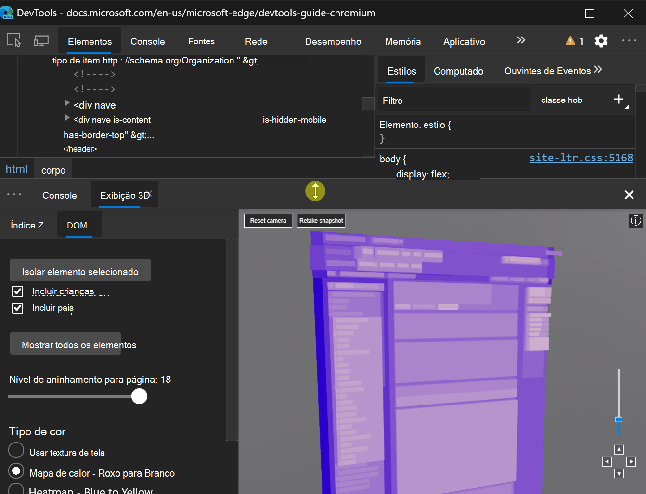
Task: Click Reset camera button
Action: point(268,220)
